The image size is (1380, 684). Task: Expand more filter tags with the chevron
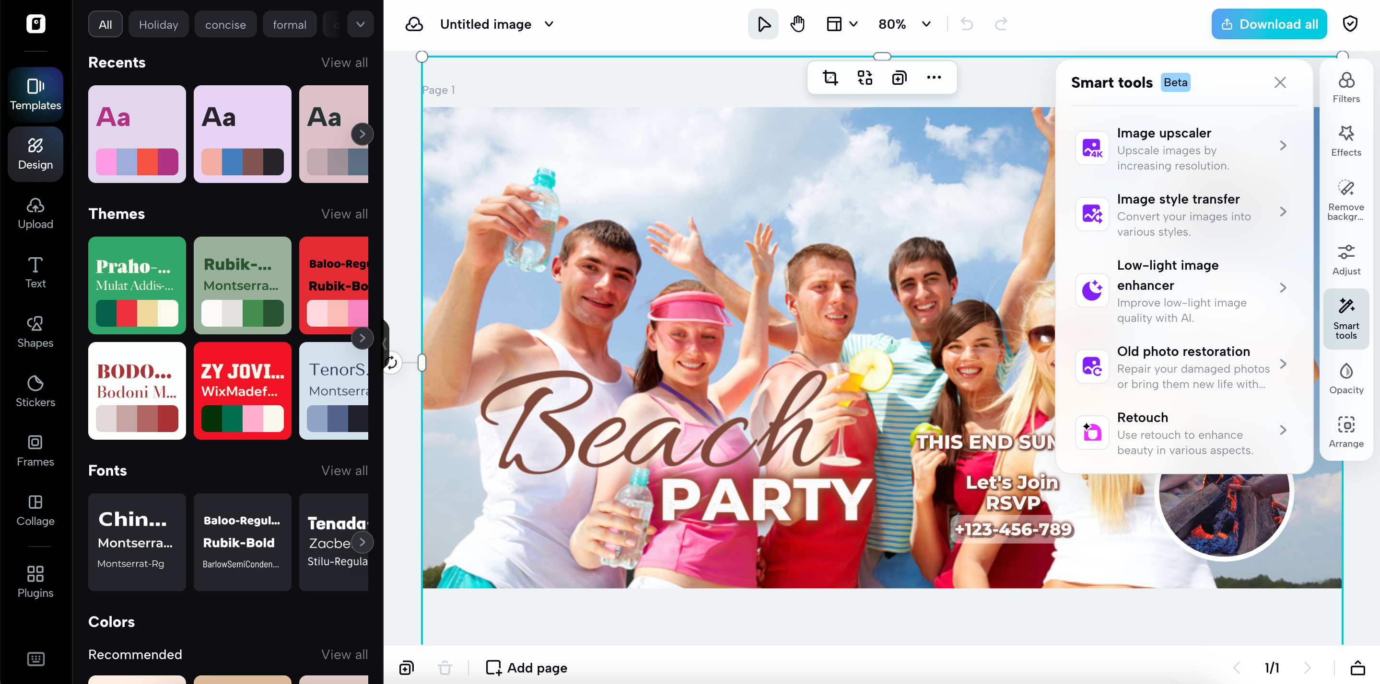tap(360, 23)
